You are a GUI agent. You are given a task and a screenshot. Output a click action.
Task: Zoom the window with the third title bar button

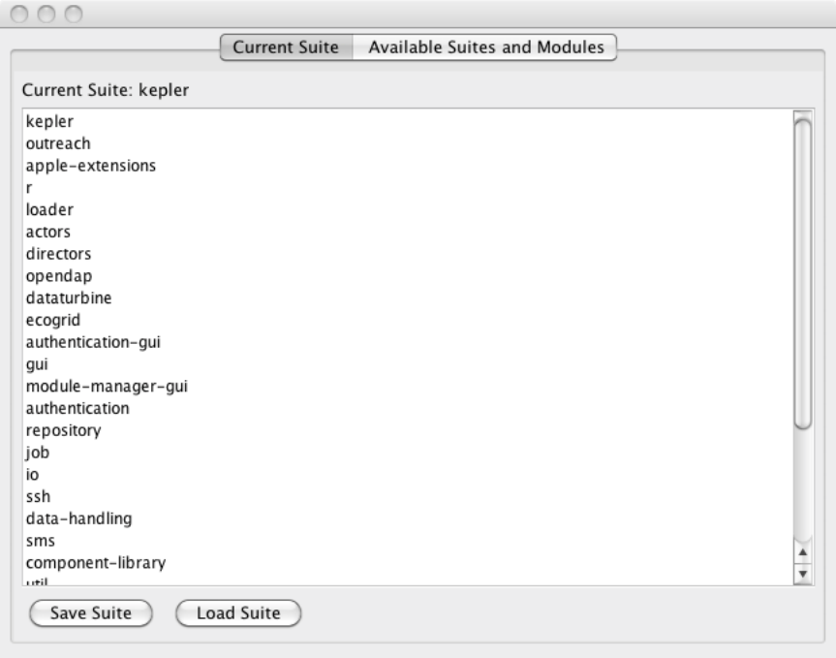pyautogui.click(x=74, y=14)
